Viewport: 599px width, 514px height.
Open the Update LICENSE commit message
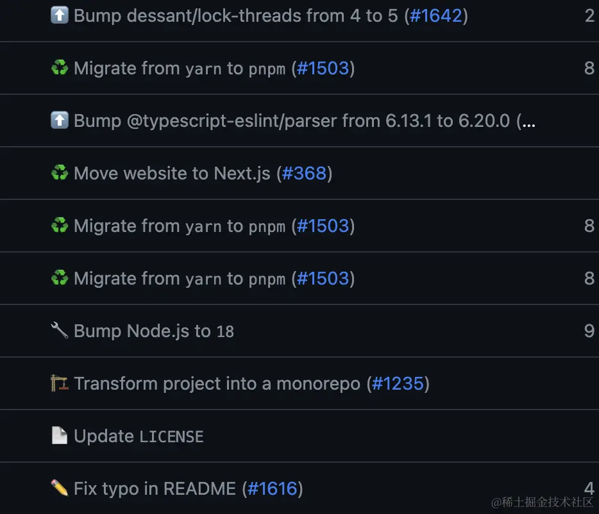139,436
